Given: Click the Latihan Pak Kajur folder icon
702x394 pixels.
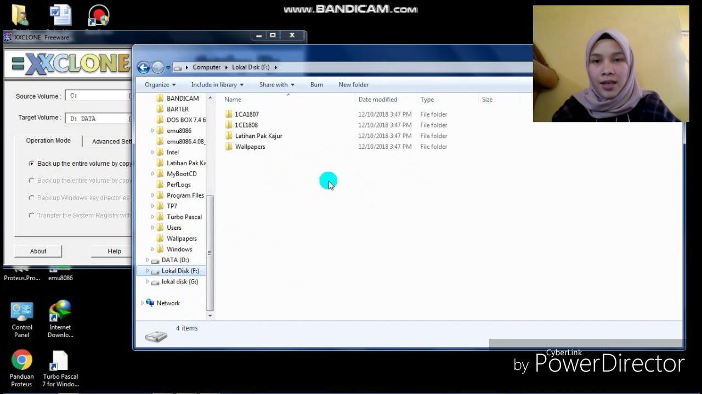Looking at the screenshot, I should tap(229, 136).
